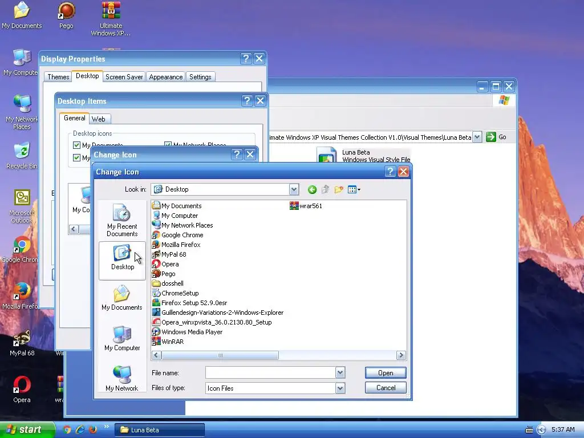
Task: Toggle the My Network Places checkbox
Action: [x=168, y=145]
